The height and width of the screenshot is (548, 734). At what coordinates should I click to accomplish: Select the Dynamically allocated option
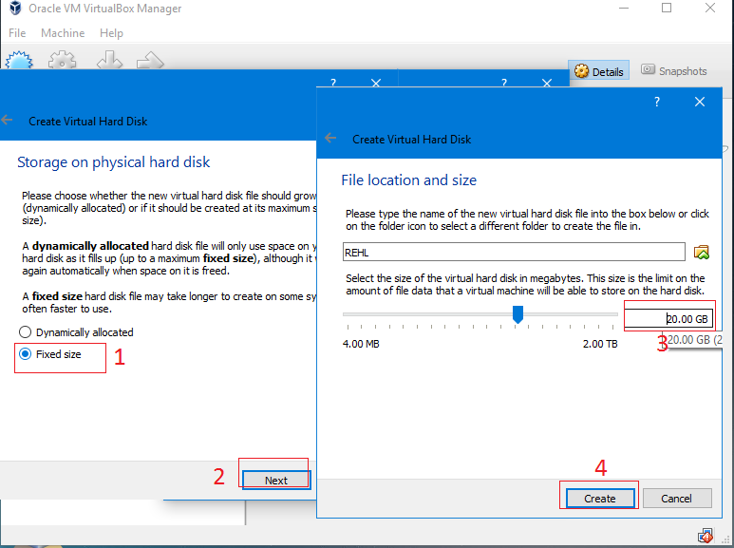click(x=76, y=332)
